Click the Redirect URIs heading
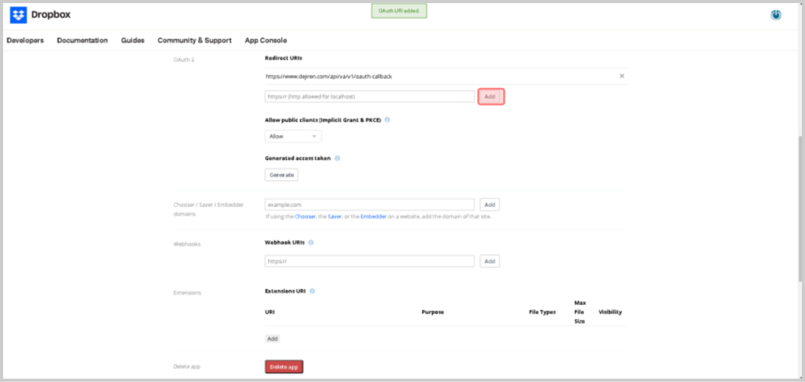The height and width of the screenshot is (382, 805). [283, 58]
